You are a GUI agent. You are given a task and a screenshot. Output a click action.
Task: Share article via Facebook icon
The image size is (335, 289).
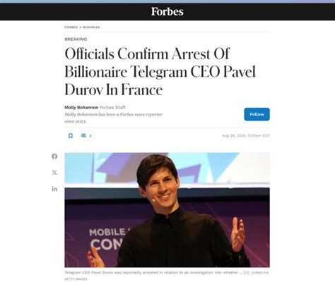coord(54,156)
